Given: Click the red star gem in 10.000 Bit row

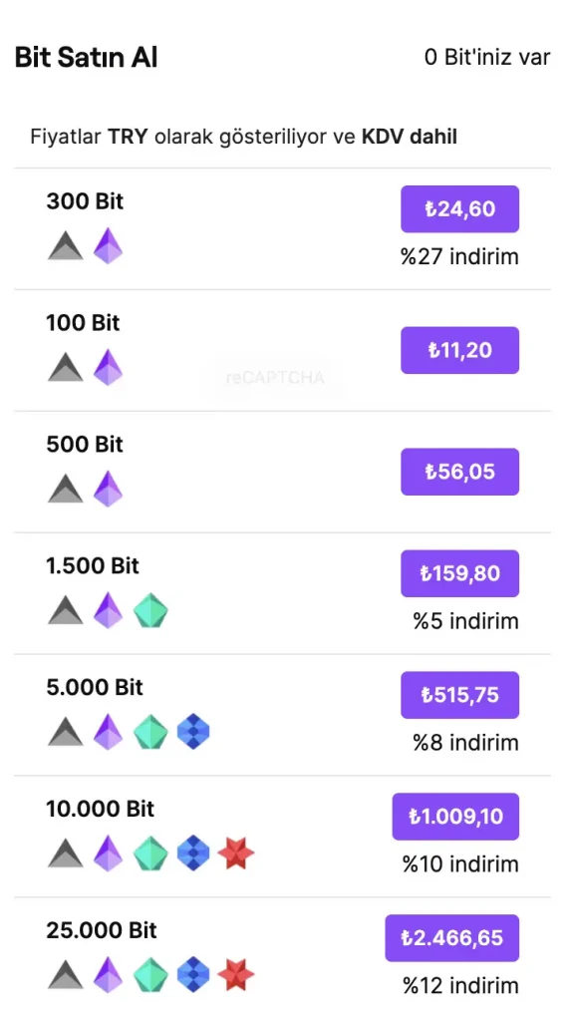Looking at the screenshot, I should pyautogui.click(x=235, y=853).
